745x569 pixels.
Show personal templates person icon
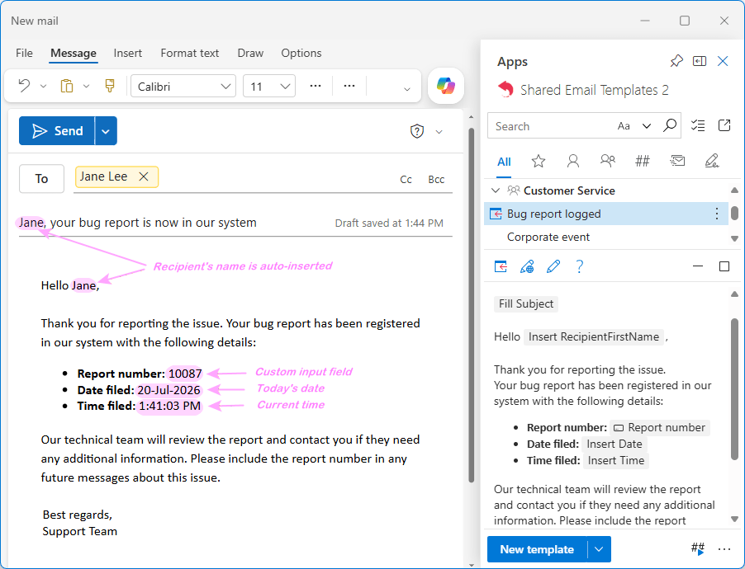click(573, 162)
